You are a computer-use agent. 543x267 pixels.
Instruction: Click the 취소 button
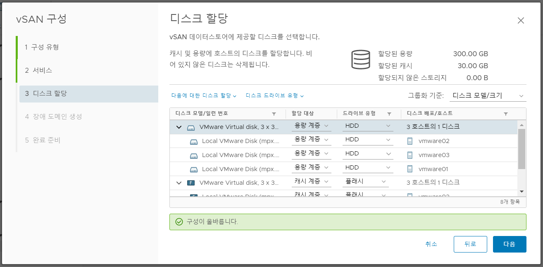[x=431, y=244]
